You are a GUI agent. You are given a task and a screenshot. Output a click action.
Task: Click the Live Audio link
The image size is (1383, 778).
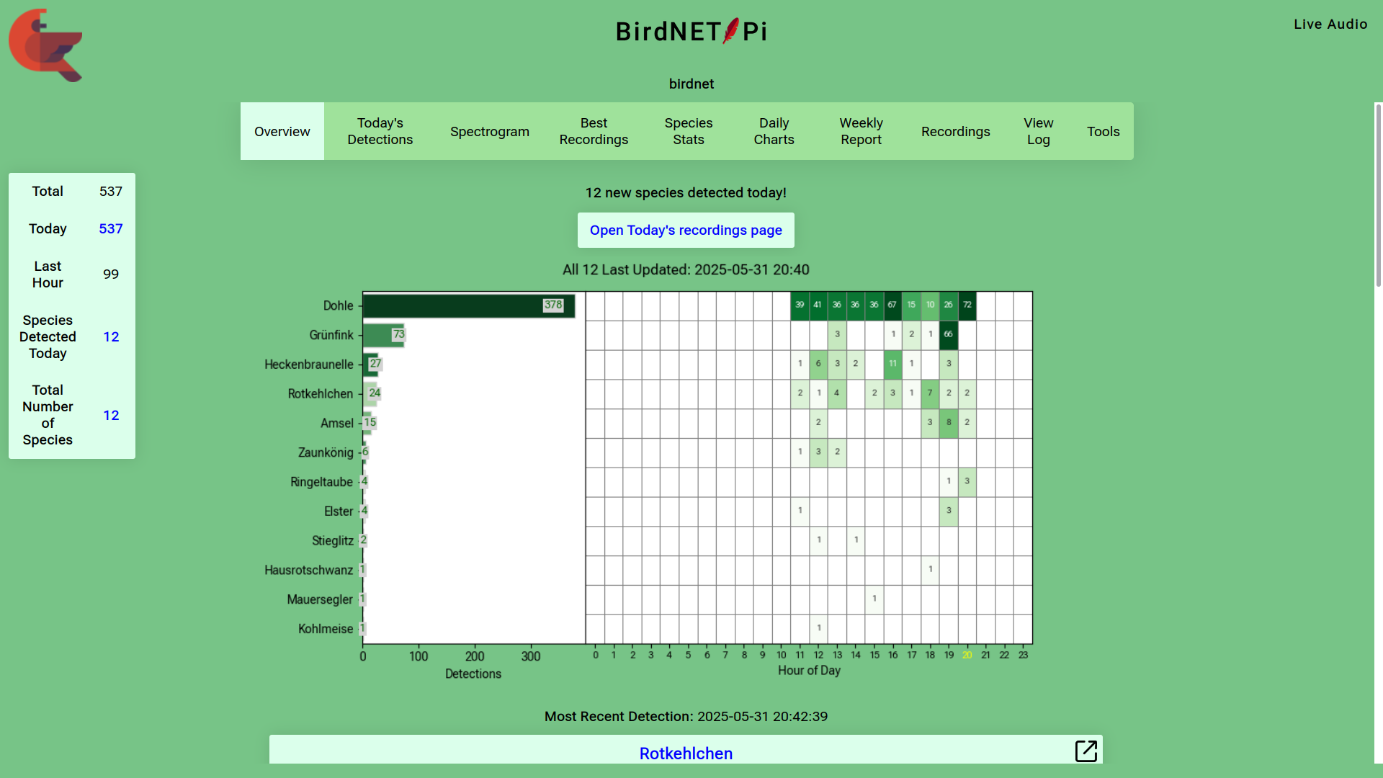coord(1330,24)
